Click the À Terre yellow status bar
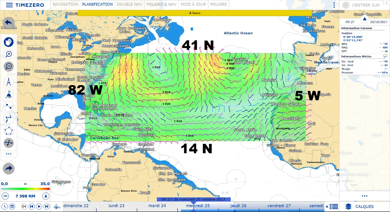The height and width of the screenshot is (212, 390). [195, 13]
